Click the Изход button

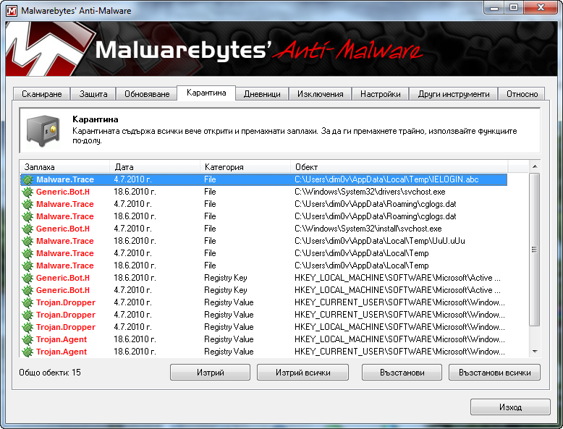(x=510, y=407)
